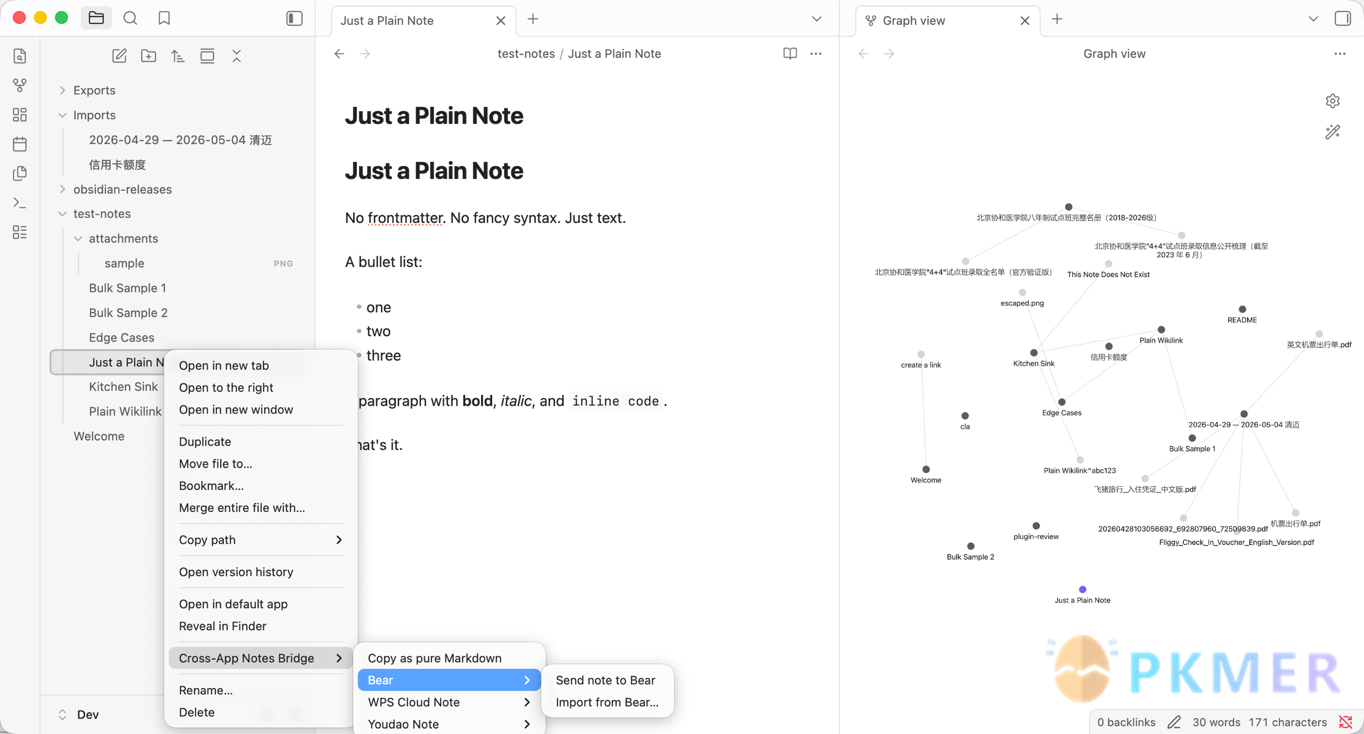1364x734 pixels.
Task: Open the Welcome note in explorer
Action: click(x=99, y=436)
